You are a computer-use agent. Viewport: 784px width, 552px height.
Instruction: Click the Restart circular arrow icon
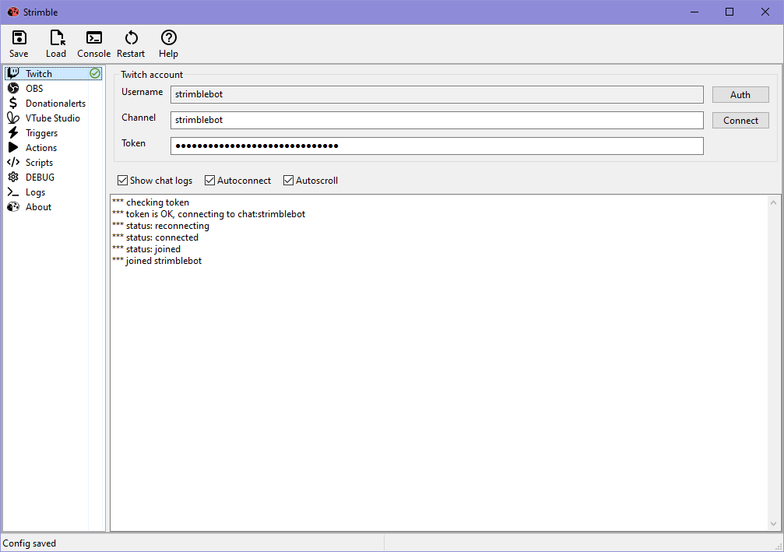click(x=132, y=38)
